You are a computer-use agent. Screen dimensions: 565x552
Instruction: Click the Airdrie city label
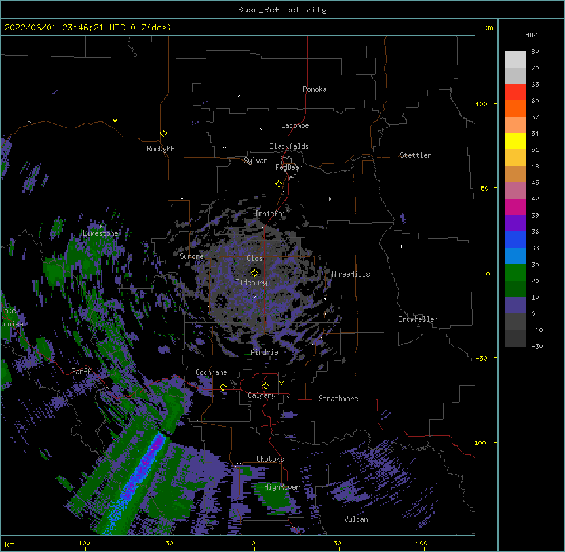pyautogui.click(x=264, y=352)
